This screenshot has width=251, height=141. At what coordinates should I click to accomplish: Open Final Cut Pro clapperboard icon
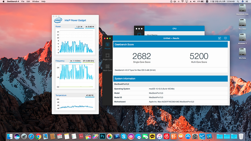click(88, 136)
